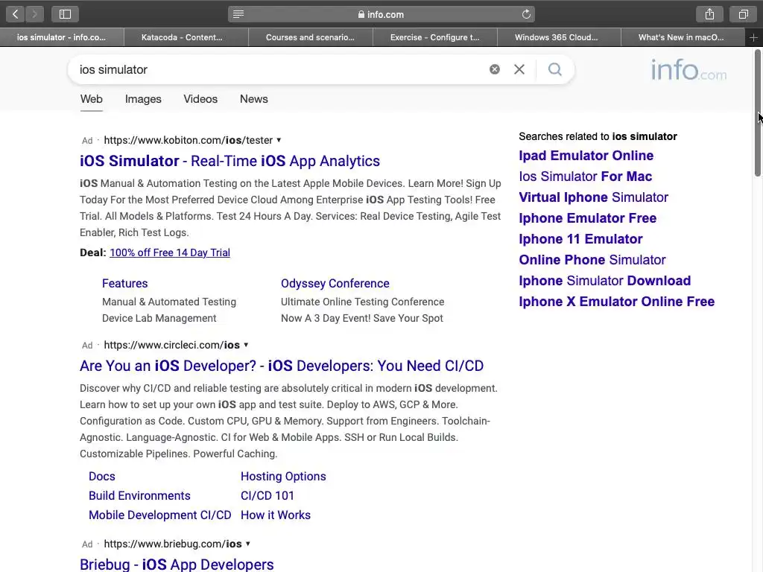763x572 pixels.
Task: Search related 'Ipad Emulator Online'
Action: (586, 156)
